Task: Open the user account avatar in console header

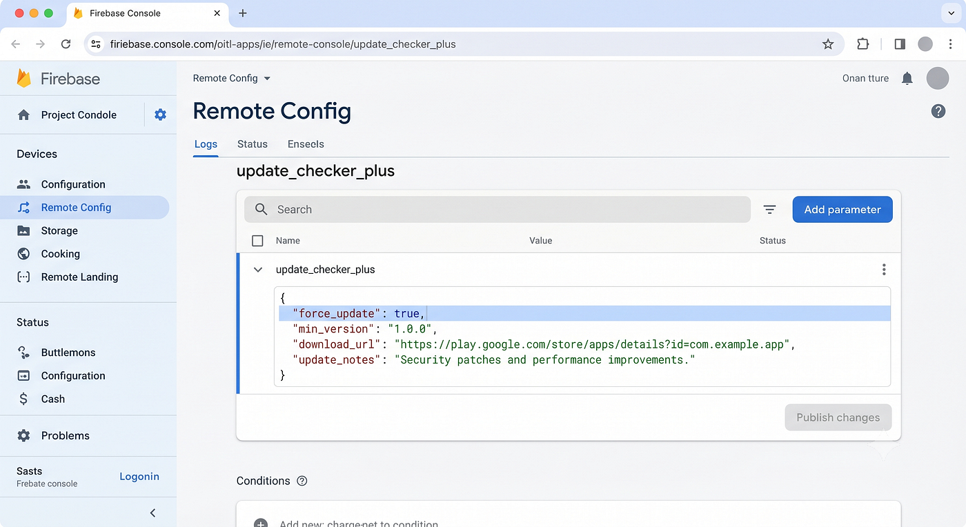Action: (x=938, y=78)
